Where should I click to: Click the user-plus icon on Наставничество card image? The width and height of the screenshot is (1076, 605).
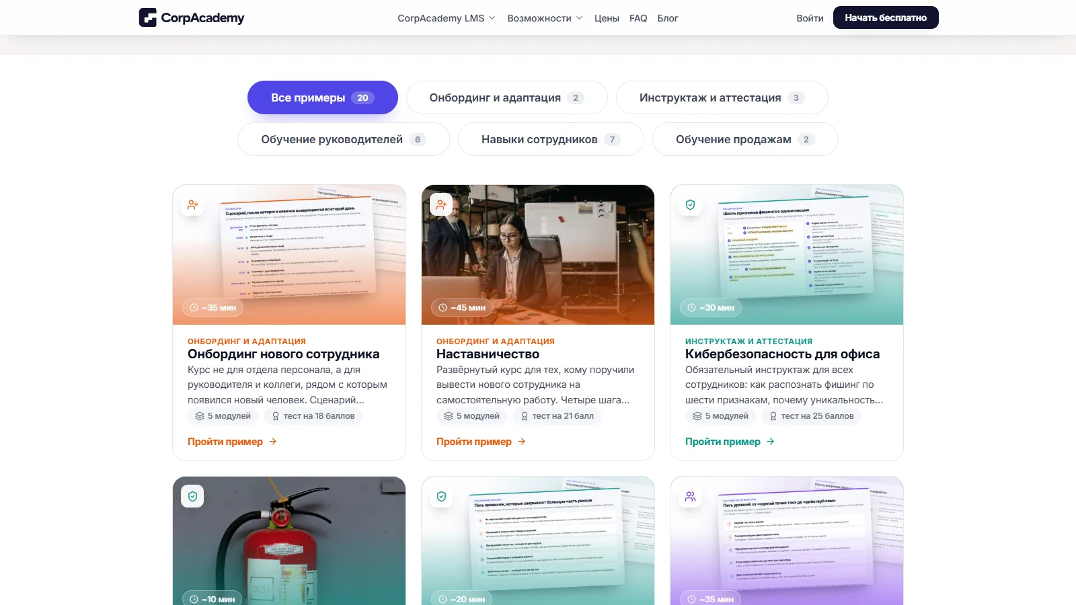[x=442, y=205]
